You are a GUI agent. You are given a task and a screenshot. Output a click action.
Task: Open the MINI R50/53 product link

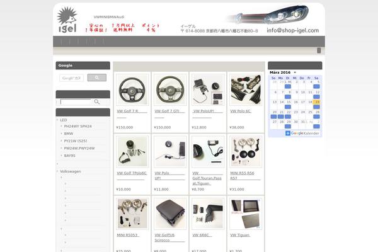pos(128,235)
